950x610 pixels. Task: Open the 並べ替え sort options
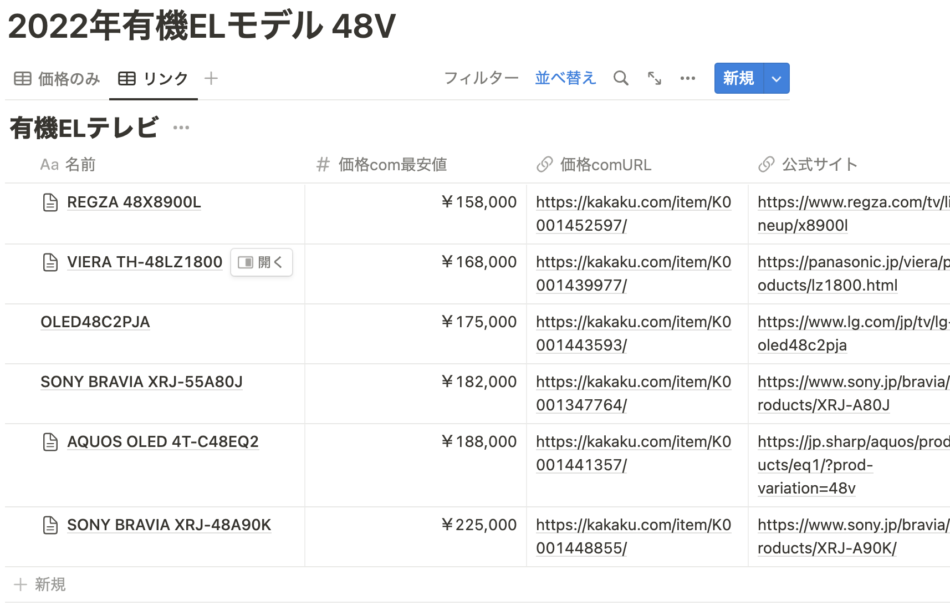[x=565, y=78]
